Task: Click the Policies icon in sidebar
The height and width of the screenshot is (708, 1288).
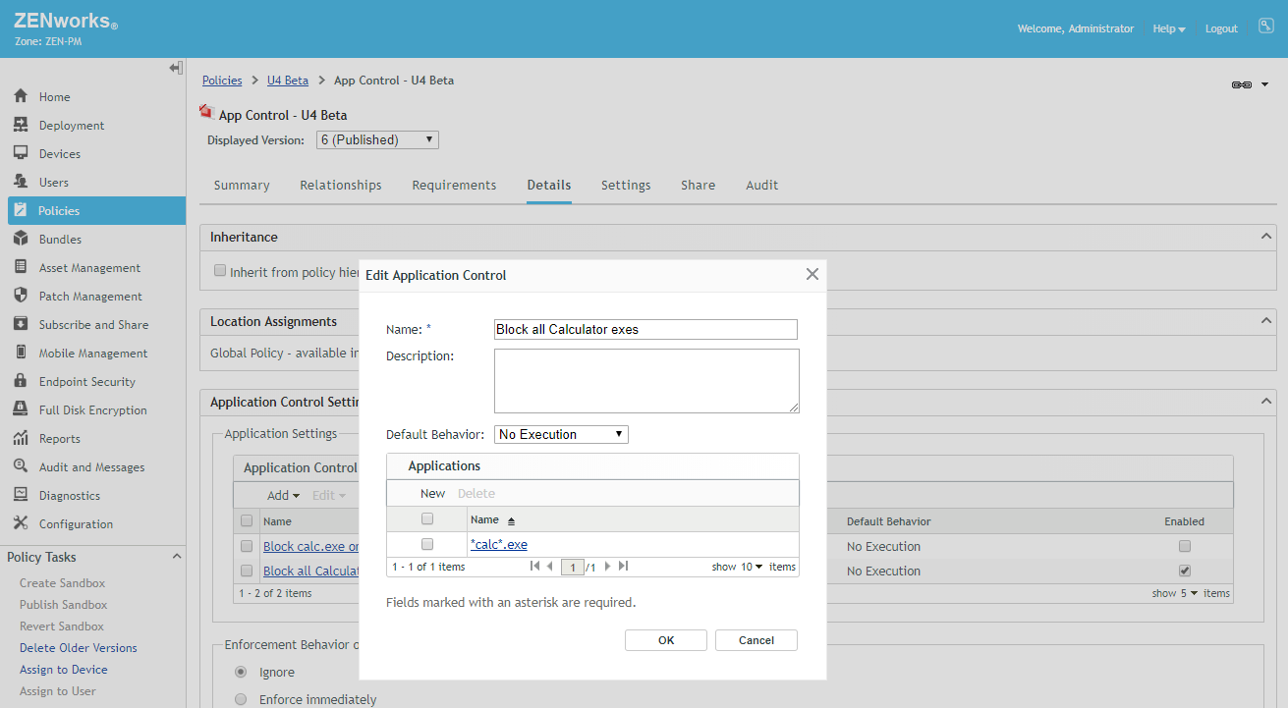Action: [x=20, y=210]
